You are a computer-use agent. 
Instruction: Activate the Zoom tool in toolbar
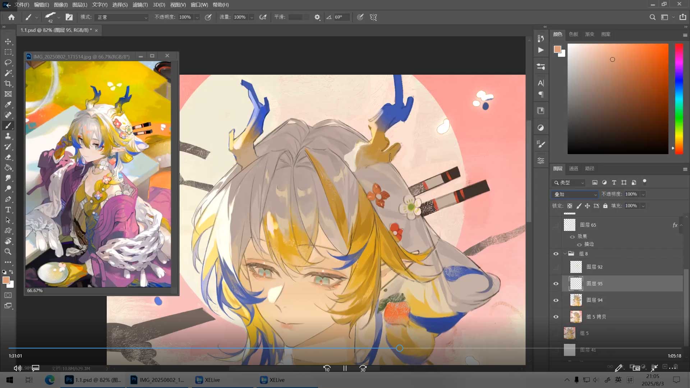(x=8, y=251)
